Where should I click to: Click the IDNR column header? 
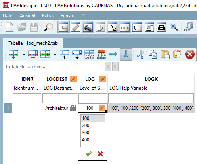click(x=27, y=79)
